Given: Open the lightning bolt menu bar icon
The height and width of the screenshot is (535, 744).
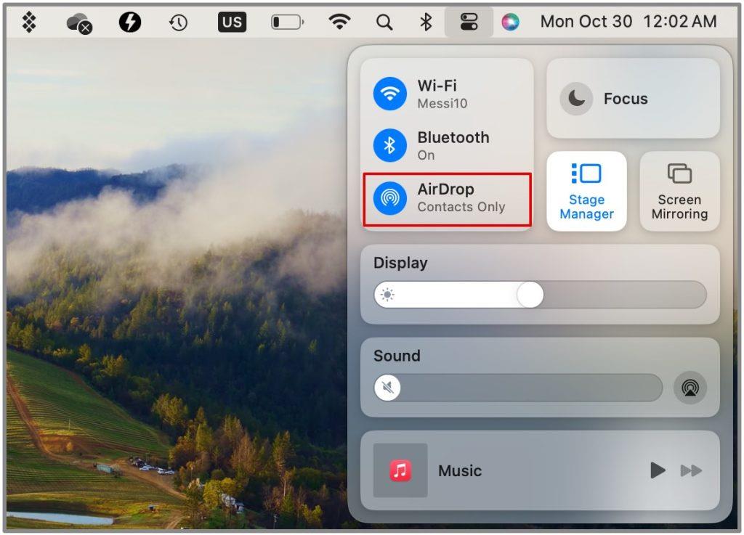Looking at the screenshot, I should pyautogui.click(x=129, y=22).
